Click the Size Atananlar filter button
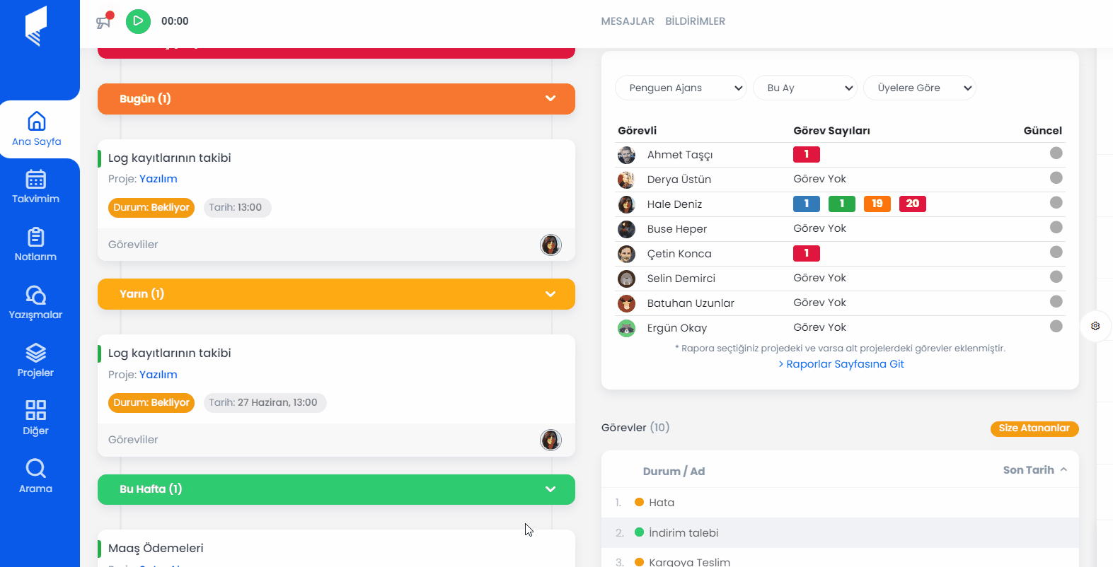This screenshot has height=567, width=1113. point(1034,428)
